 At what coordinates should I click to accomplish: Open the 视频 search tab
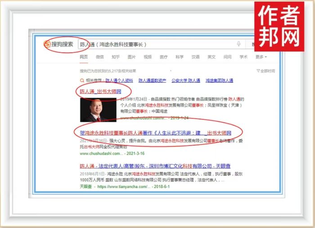pyautogui.click(x=148, y=57)
